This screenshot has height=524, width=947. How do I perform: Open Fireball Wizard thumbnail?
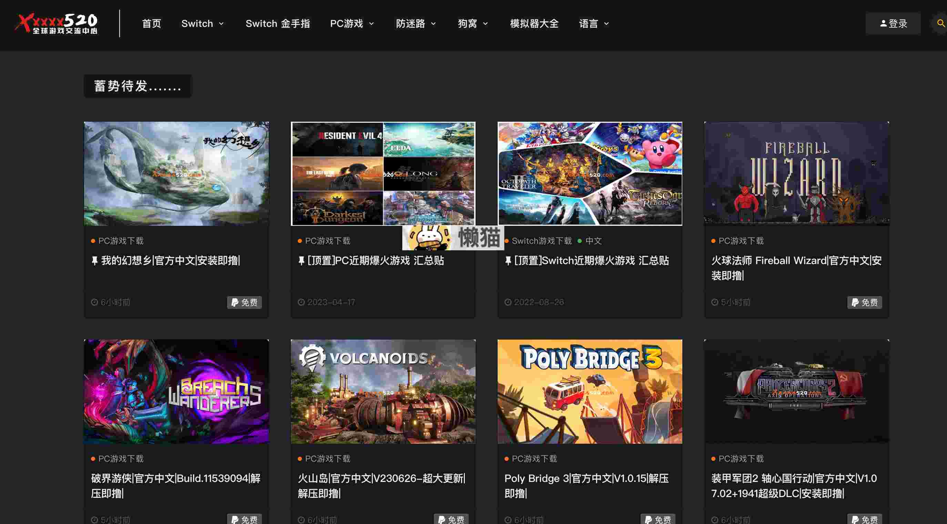coord(796,173)
